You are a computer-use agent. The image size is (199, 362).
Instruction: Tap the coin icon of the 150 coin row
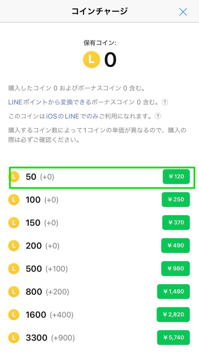[14, 223]
